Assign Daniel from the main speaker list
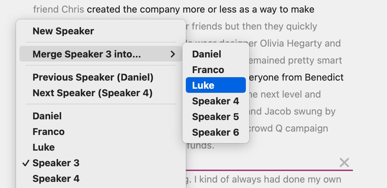The height and width of the screenshot is (188, 387). pyautogui.click(x=47, y=116)
